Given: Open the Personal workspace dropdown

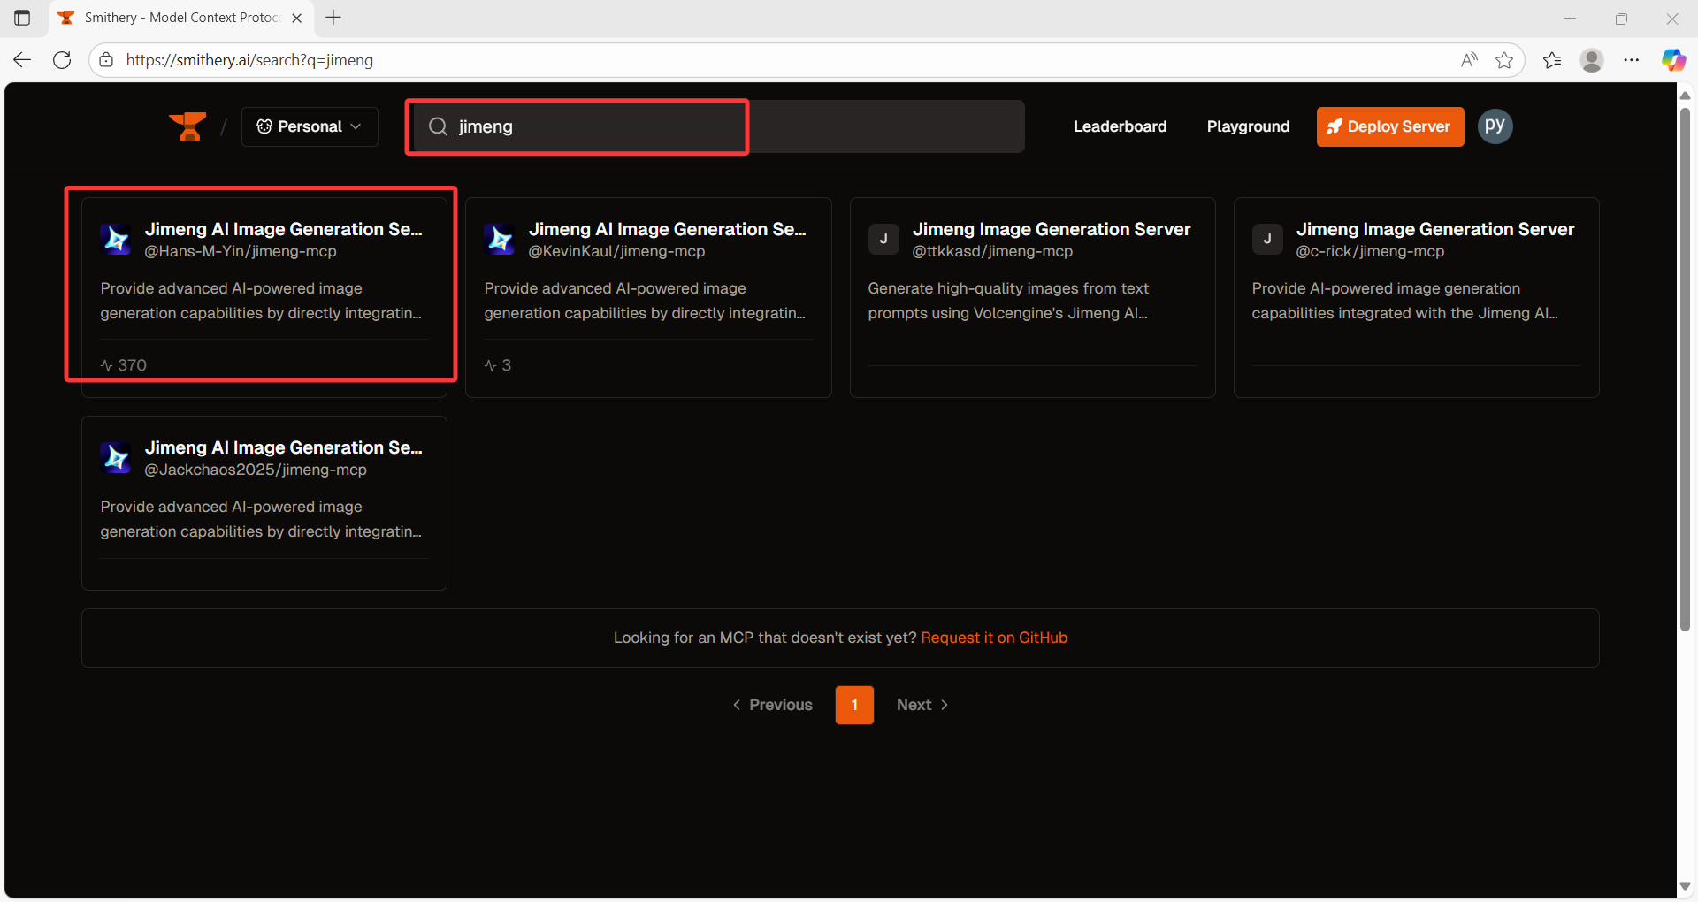Looking at the screenshot, I should coord(310,126).
